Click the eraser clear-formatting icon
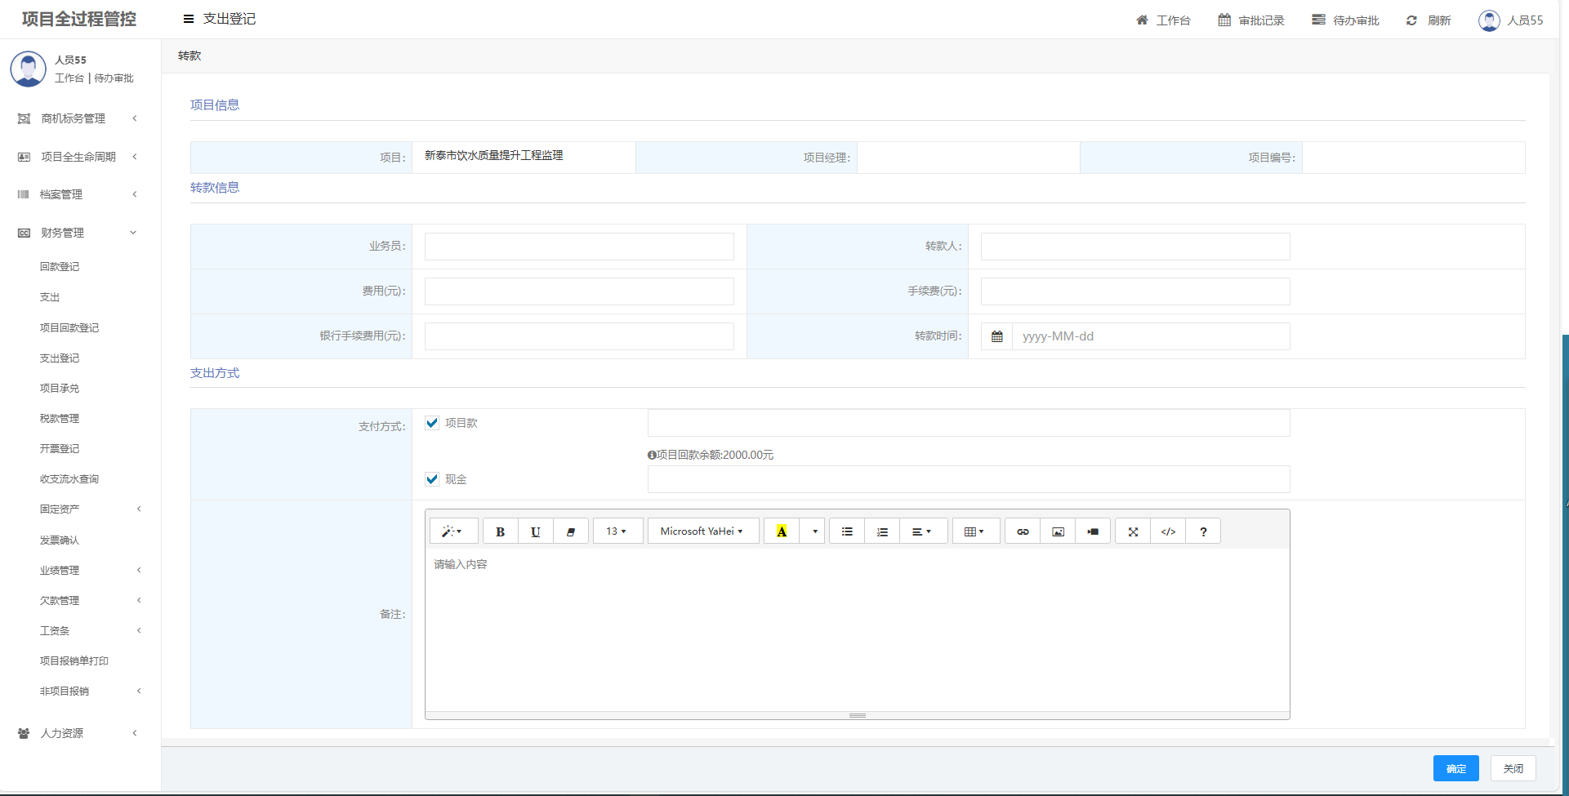 pyautogui.click(x=570, y=531)
